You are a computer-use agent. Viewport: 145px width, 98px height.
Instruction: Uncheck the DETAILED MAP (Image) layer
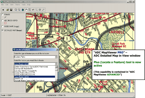point(3,30)
